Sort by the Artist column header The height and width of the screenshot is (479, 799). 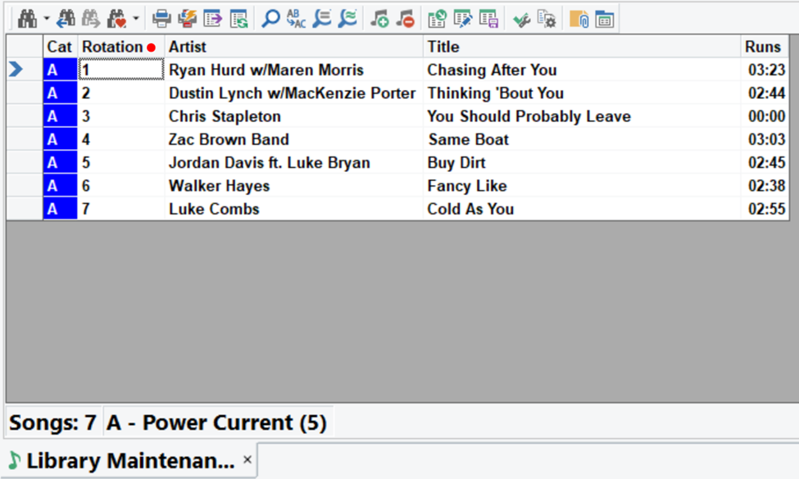tap(188, 47)
